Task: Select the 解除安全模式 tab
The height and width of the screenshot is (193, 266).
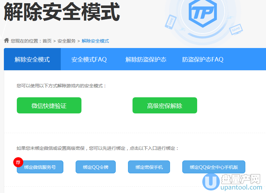Action: coord(32,59)
